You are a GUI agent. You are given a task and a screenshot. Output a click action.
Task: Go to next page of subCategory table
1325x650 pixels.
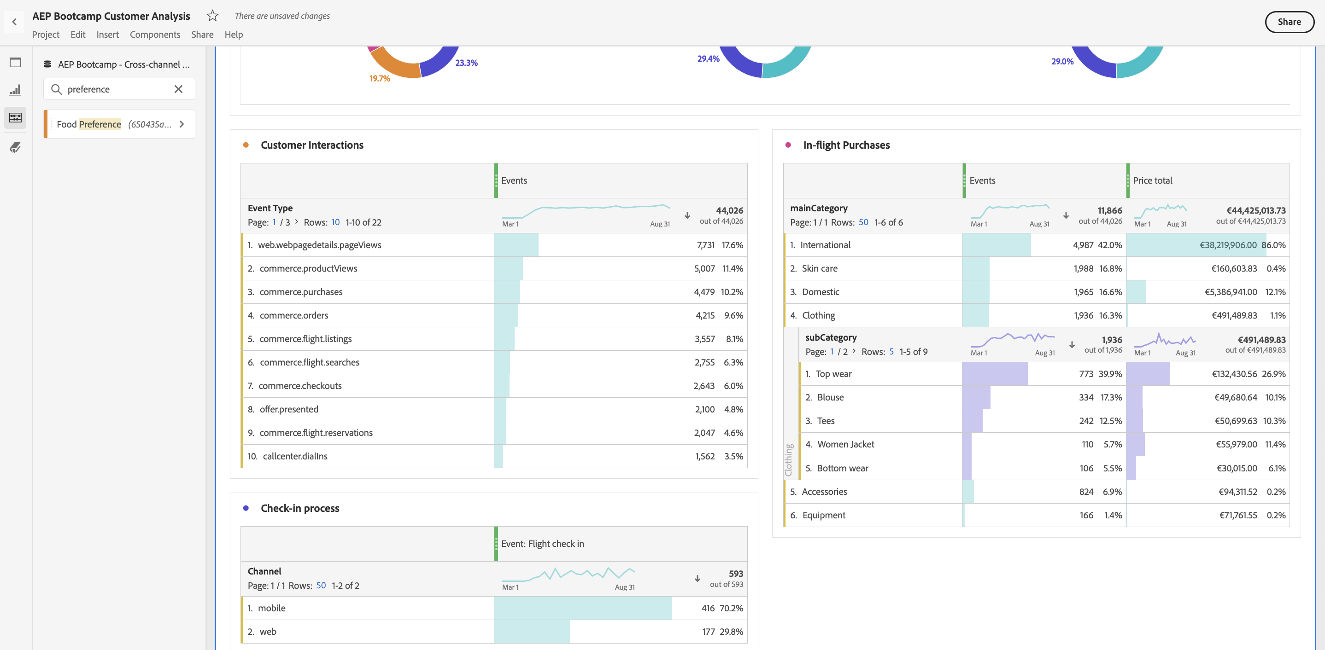(854, 351)
